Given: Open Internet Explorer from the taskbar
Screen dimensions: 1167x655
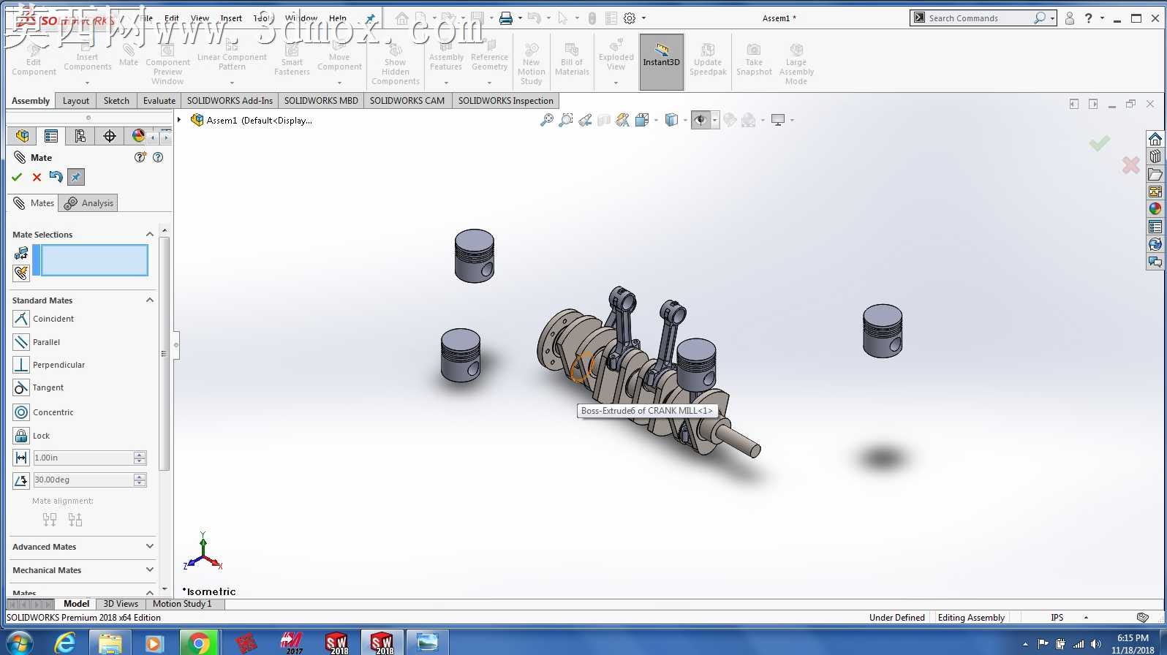Looking at the screenshot, I should 66,643.
